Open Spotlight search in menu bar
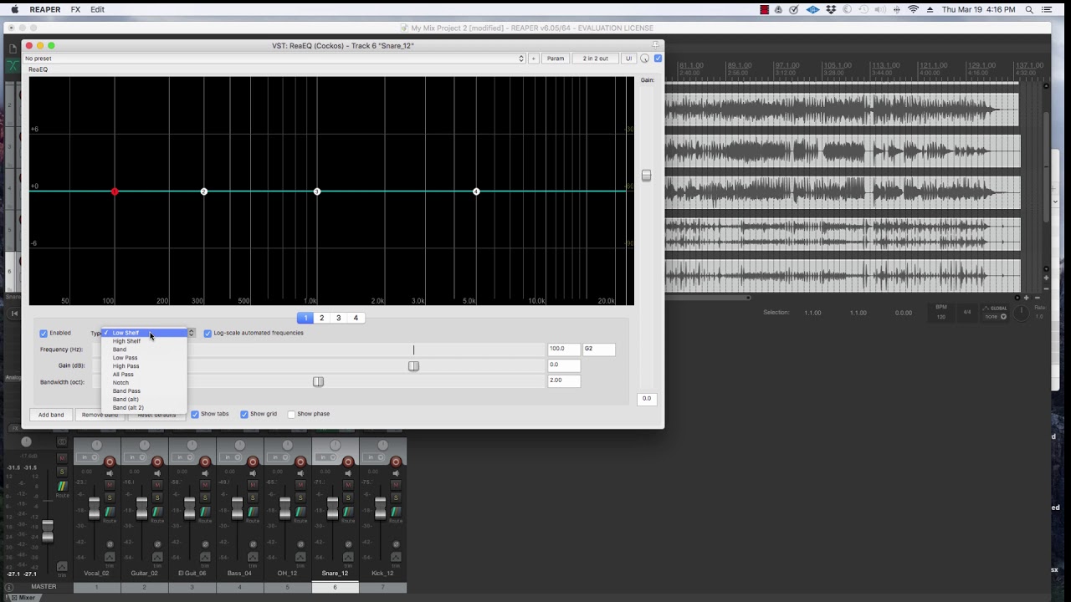 pos(1029,9)
